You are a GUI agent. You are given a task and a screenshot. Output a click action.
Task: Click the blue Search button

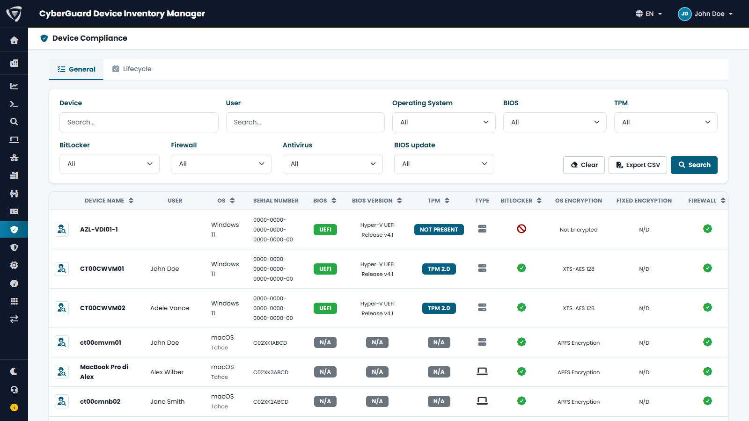pos(694,165)
